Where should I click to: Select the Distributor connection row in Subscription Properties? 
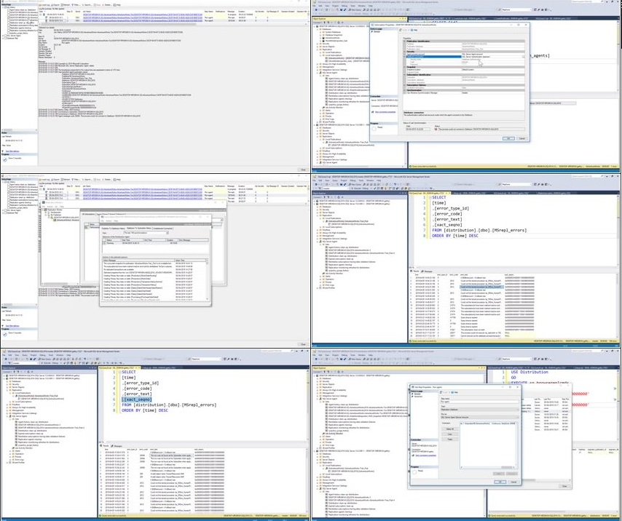click(x=464, y=57)
